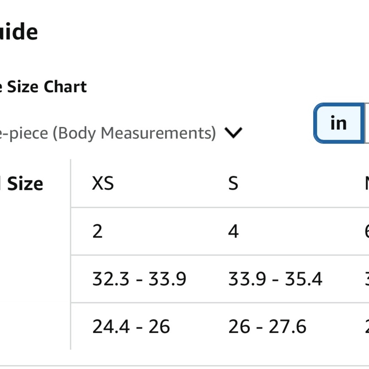Select the size 2 cell under XS
The height and width of the screenshot is (369, 369).
pos(97,231)
